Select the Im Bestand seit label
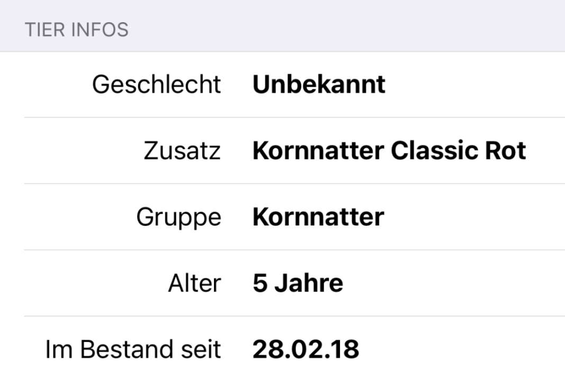The image size is (565, 381). (x=133, y=349)
